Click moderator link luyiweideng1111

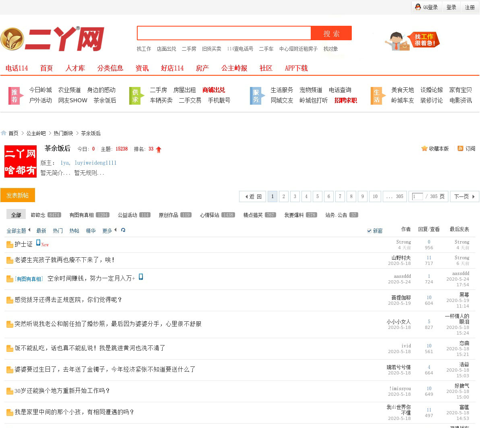point(95,163)
